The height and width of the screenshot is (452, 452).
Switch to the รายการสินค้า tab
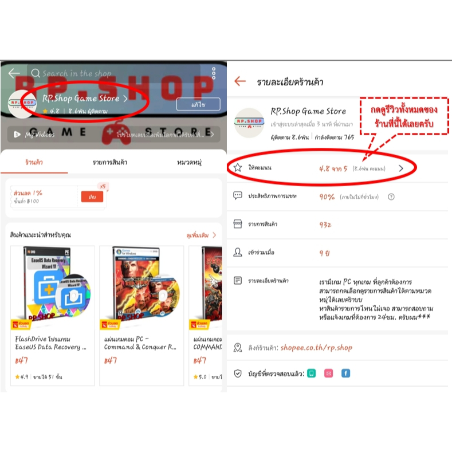[110, 162]
